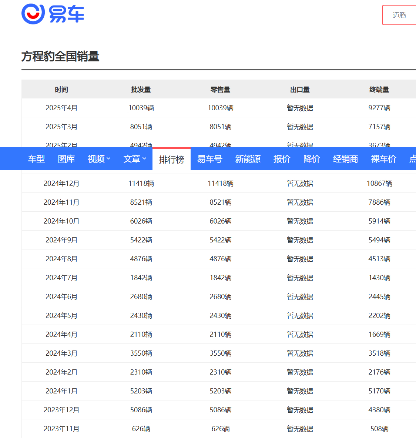Select the 2024年3月 row date
The image size is (416, 446).
61,353
